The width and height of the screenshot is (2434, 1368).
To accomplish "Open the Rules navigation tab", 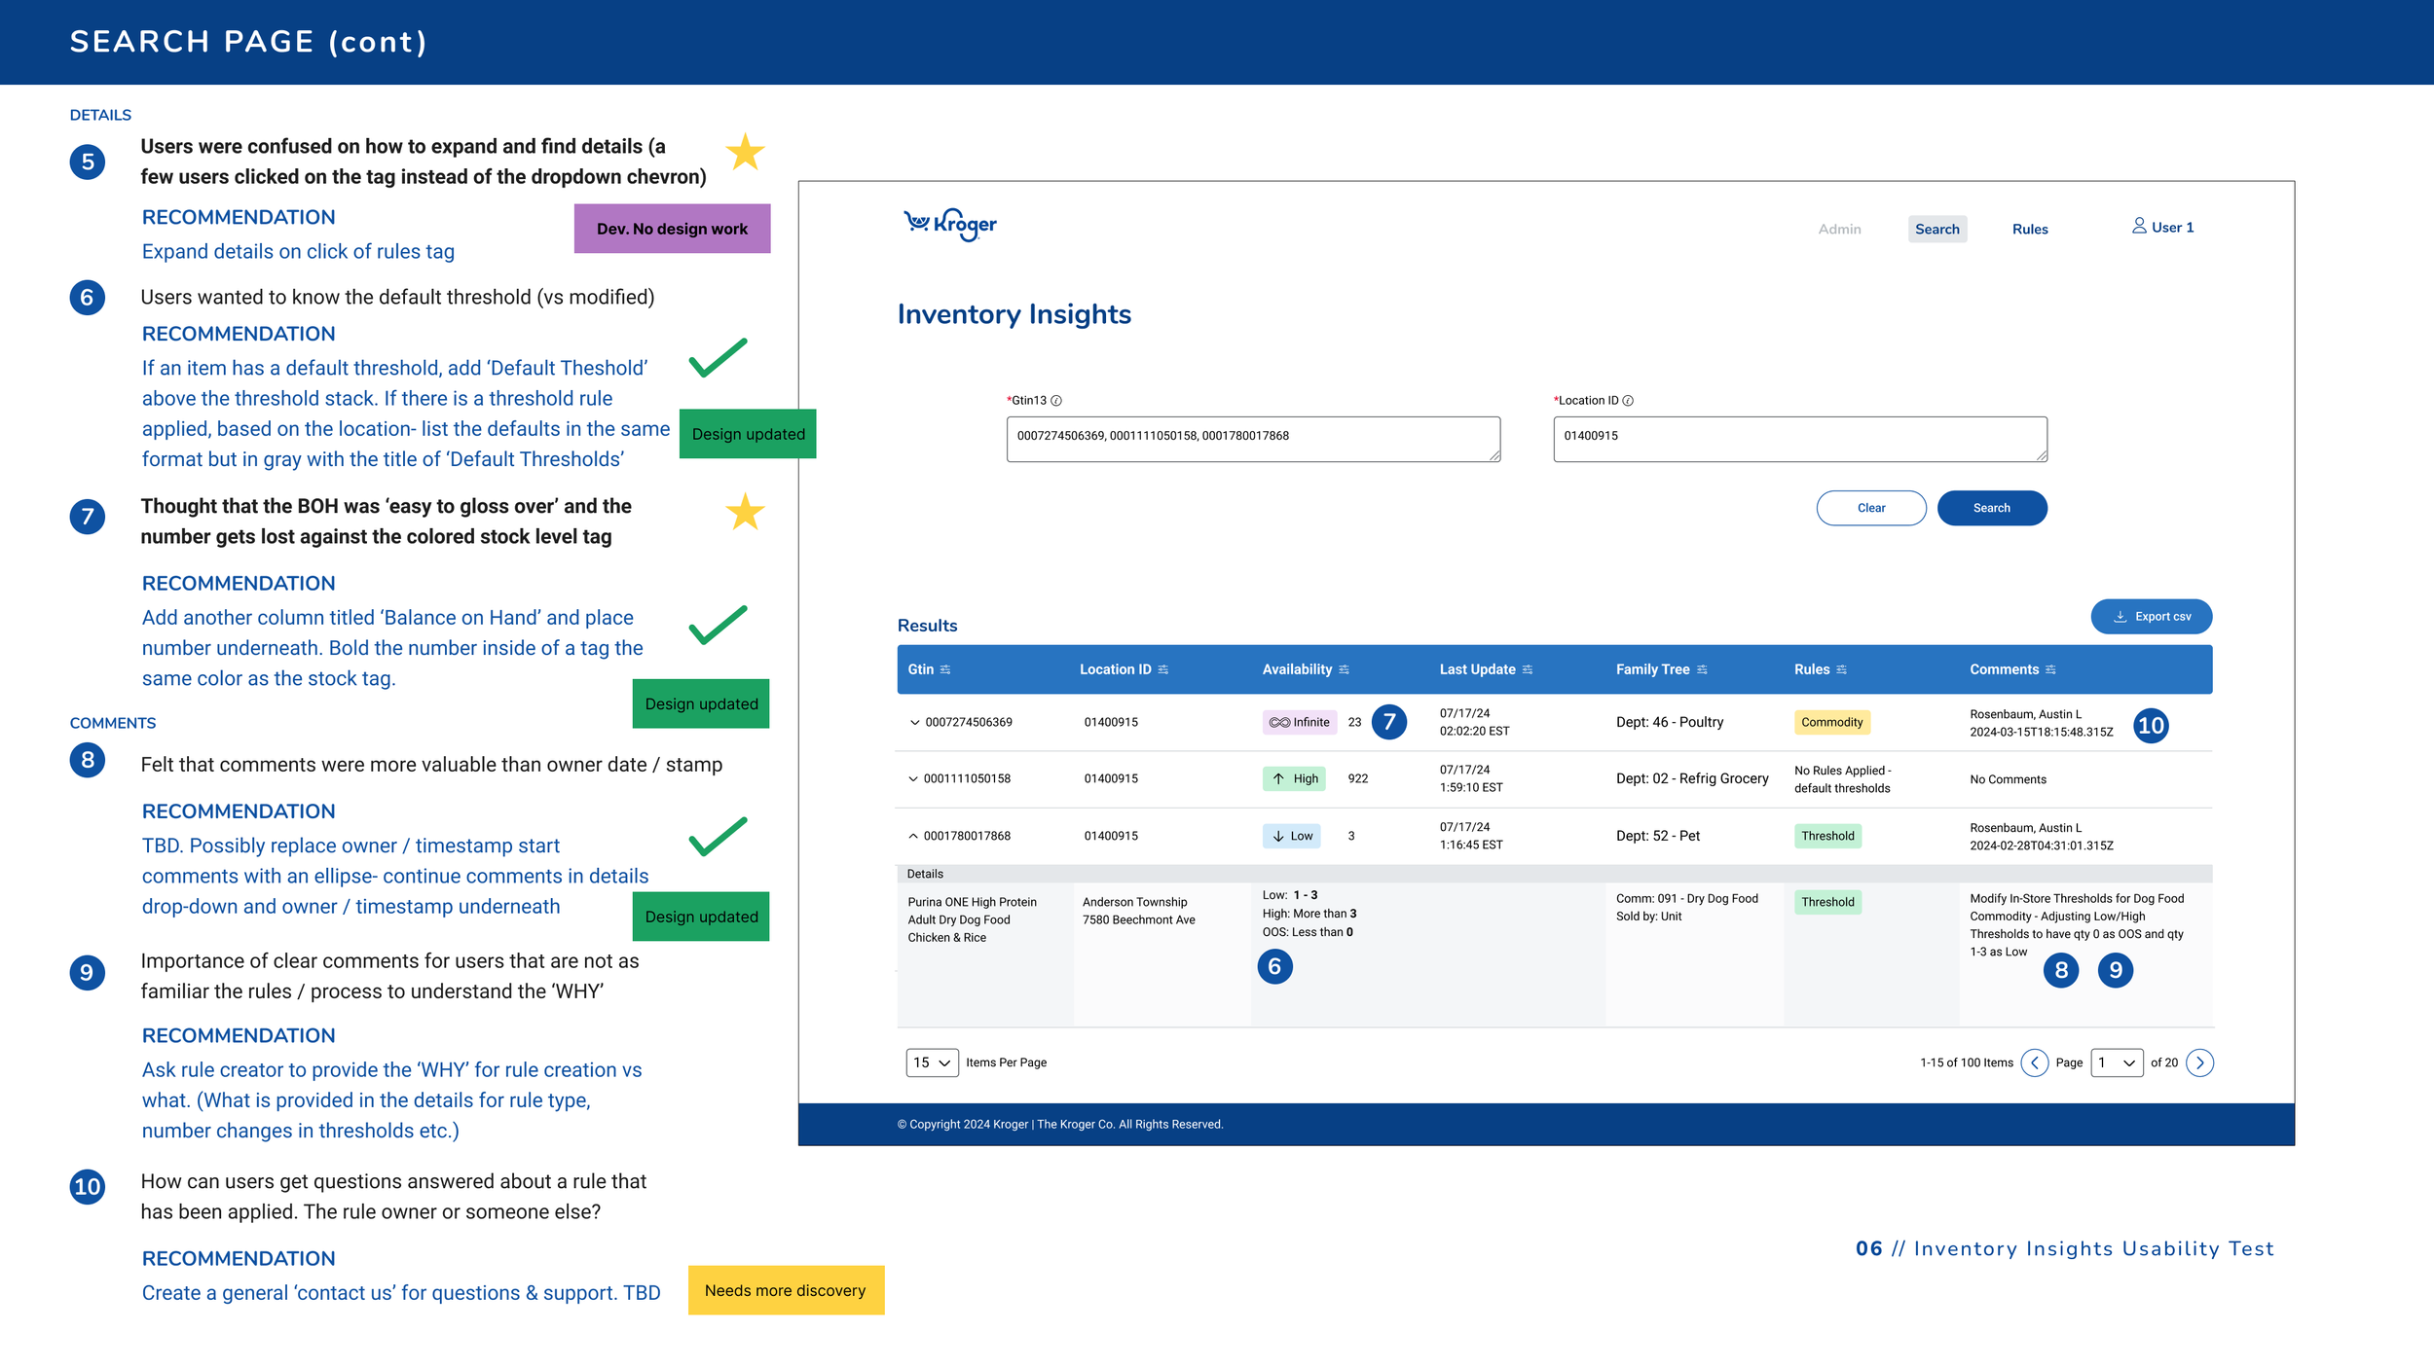I will point(2030,230).
